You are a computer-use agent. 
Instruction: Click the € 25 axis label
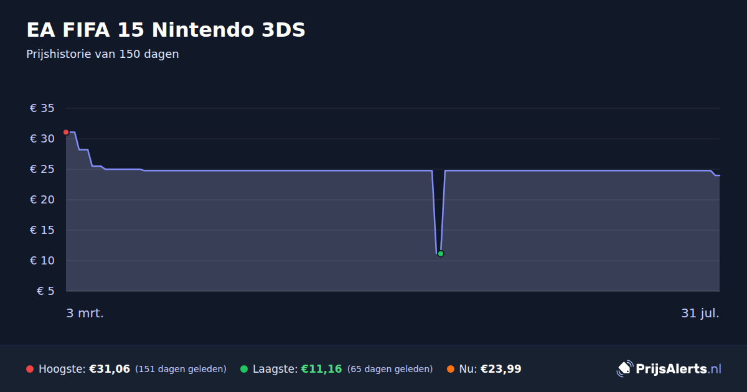42,169
